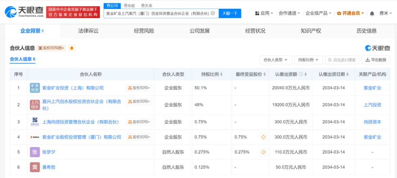The image size is (397, 178).
Task: Open 紫金矿业股权投资管理（厦门）有限公司 link
Action: click(x=82, y=137)
